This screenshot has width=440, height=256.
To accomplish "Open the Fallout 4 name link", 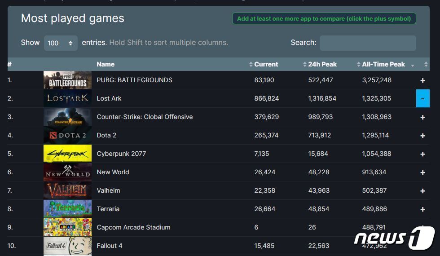I will click(x=110, y=246).
